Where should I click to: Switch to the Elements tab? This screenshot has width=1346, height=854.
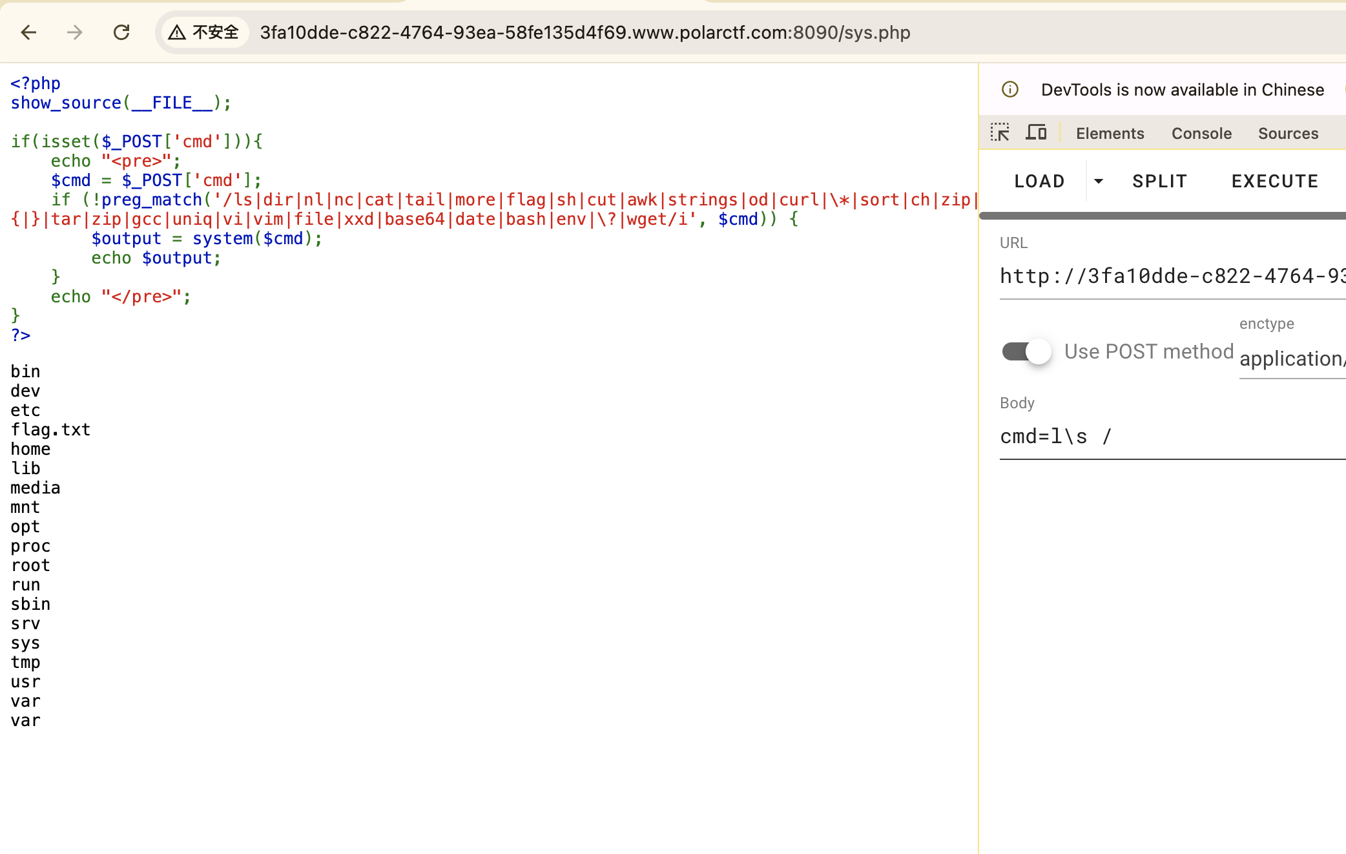1110,133
